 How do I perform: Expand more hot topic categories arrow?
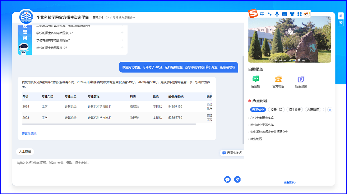[x=330, y=110]
